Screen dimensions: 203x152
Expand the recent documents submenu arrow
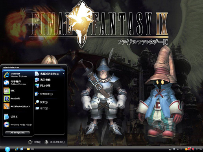coord(63,74)
